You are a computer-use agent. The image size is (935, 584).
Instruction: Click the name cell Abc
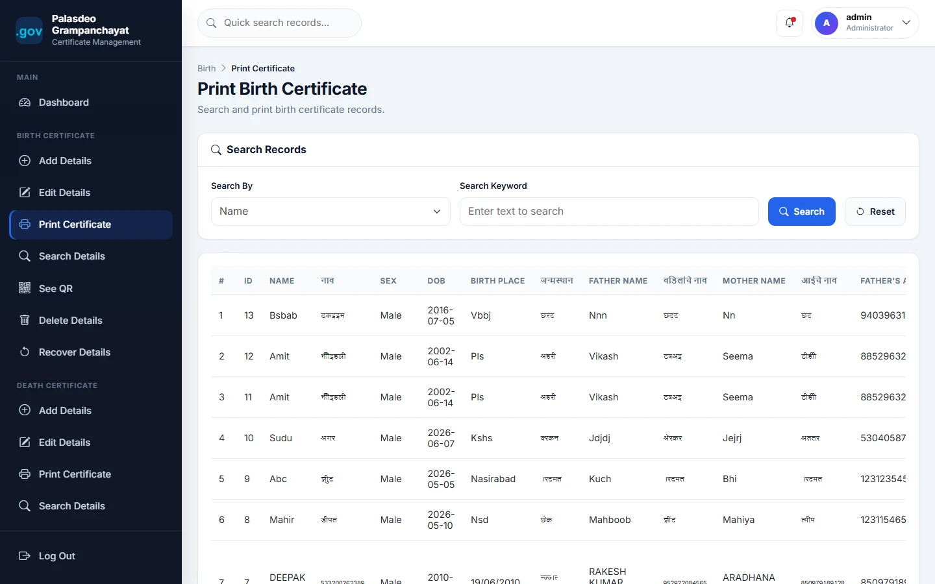pos(278,479)
